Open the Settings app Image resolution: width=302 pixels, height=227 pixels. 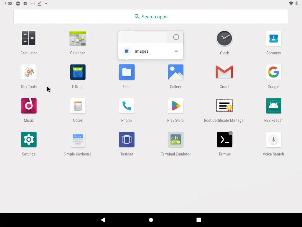pos(29,140)
